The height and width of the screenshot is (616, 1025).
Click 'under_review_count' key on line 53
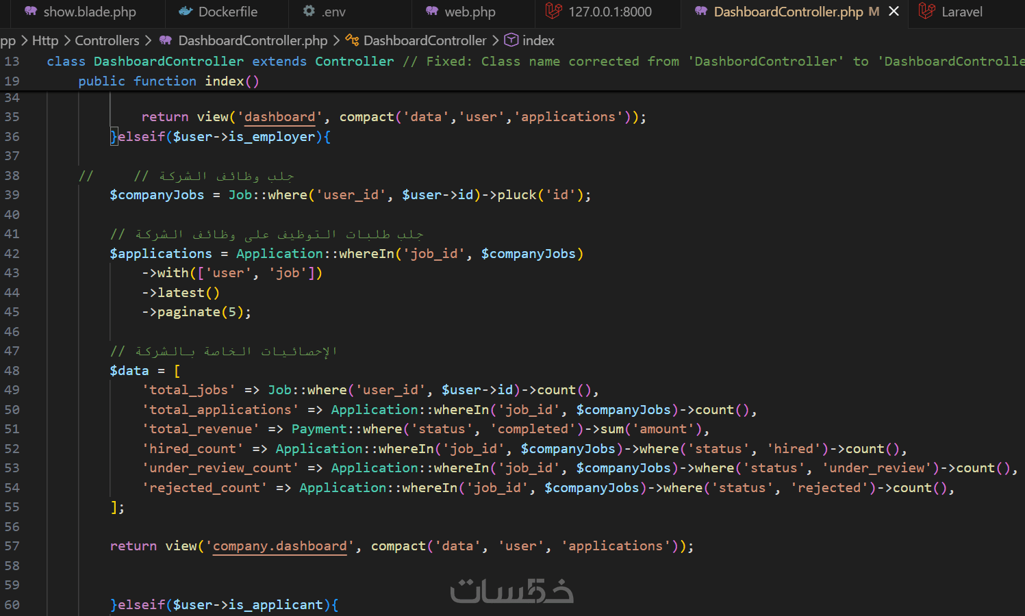pyautogui.click(x=220, y=468)
